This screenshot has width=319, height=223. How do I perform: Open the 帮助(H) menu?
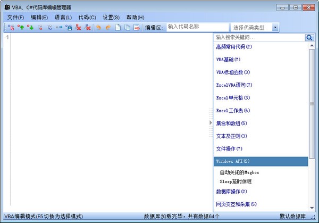[x=135, y=18]
